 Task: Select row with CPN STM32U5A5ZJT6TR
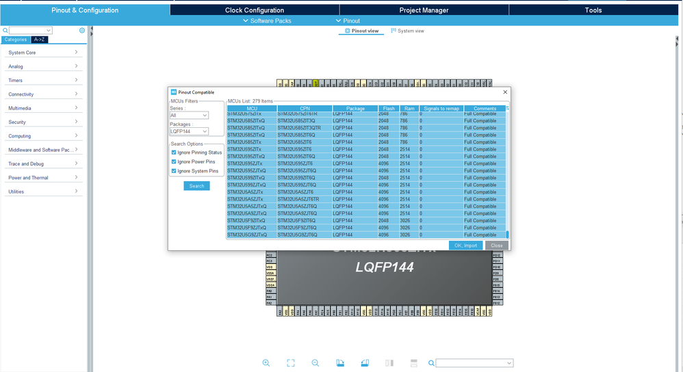coord(366,199)
